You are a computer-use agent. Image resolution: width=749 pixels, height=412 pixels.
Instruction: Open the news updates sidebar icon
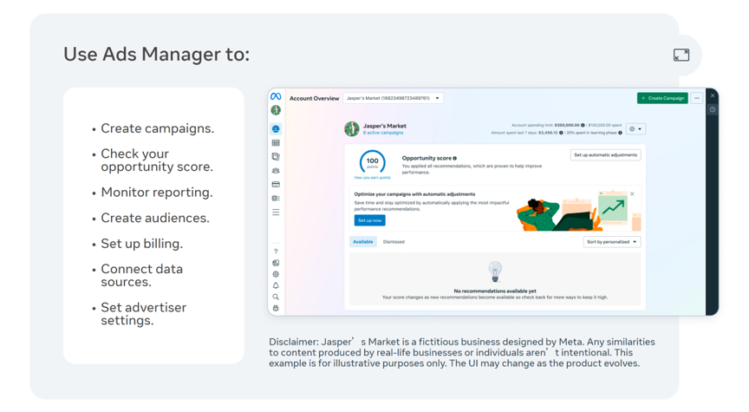276,263
